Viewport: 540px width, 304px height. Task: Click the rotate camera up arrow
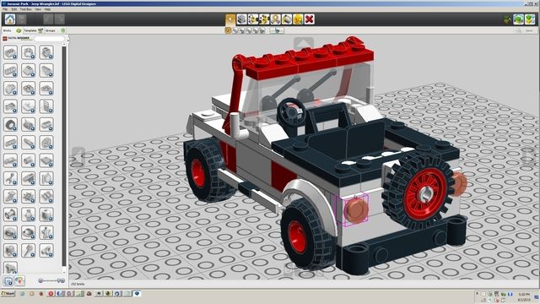[304, 43]
